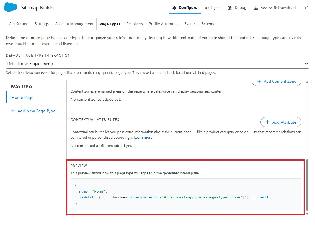Collapse the Sitemap Builder panel
The image size is (315, 225).
tap(306, 8)
